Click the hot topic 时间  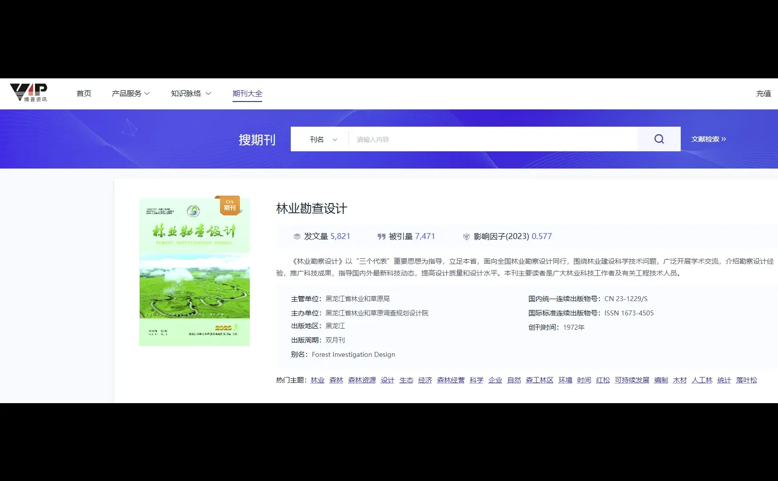(584, 380)
